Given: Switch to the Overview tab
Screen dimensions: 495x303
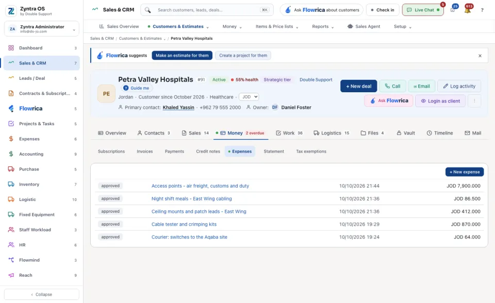Looking at the screenshot, I should pyautogui.click(x=112, y=133).
